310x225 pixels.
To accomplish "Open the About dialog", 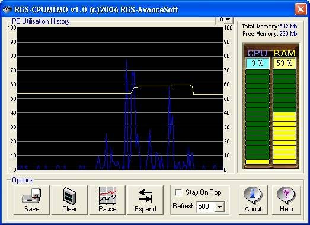I will click(253, 200).
